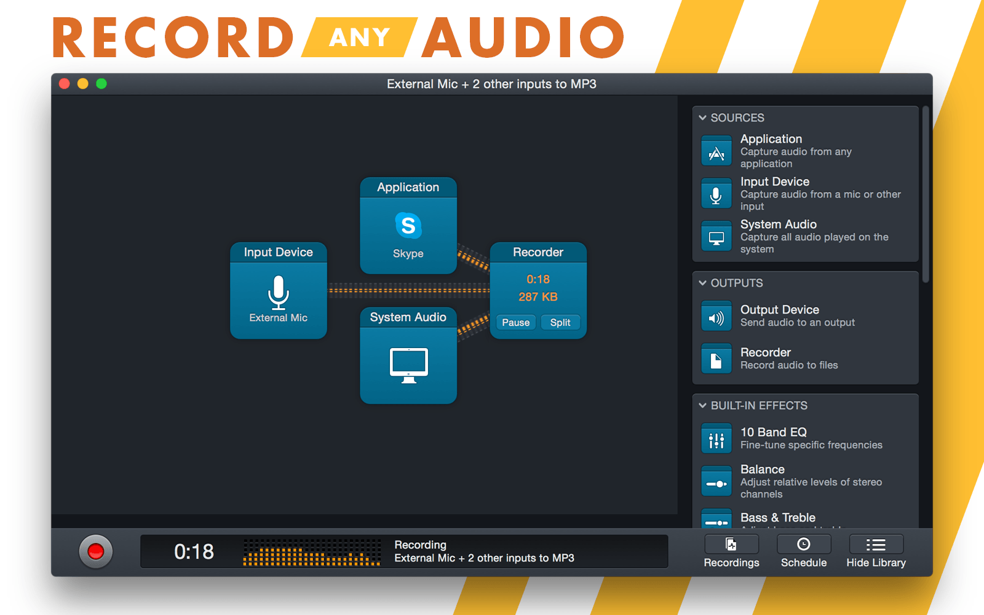Select the Recorder file icon in library

[716, 359]
